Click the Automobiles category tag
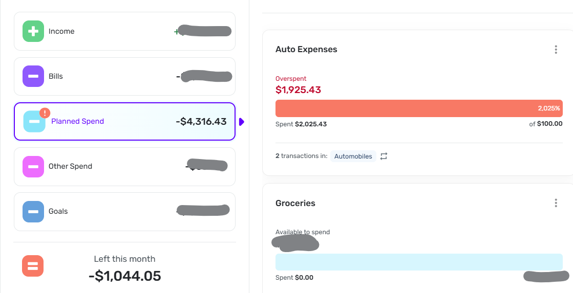 (353, 156)
